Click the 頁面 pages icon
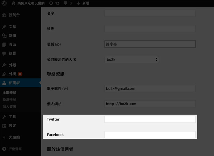 [4, 44]
